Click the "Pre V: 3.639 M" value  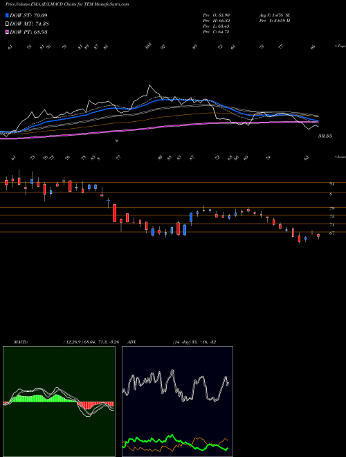click(274, 21)
